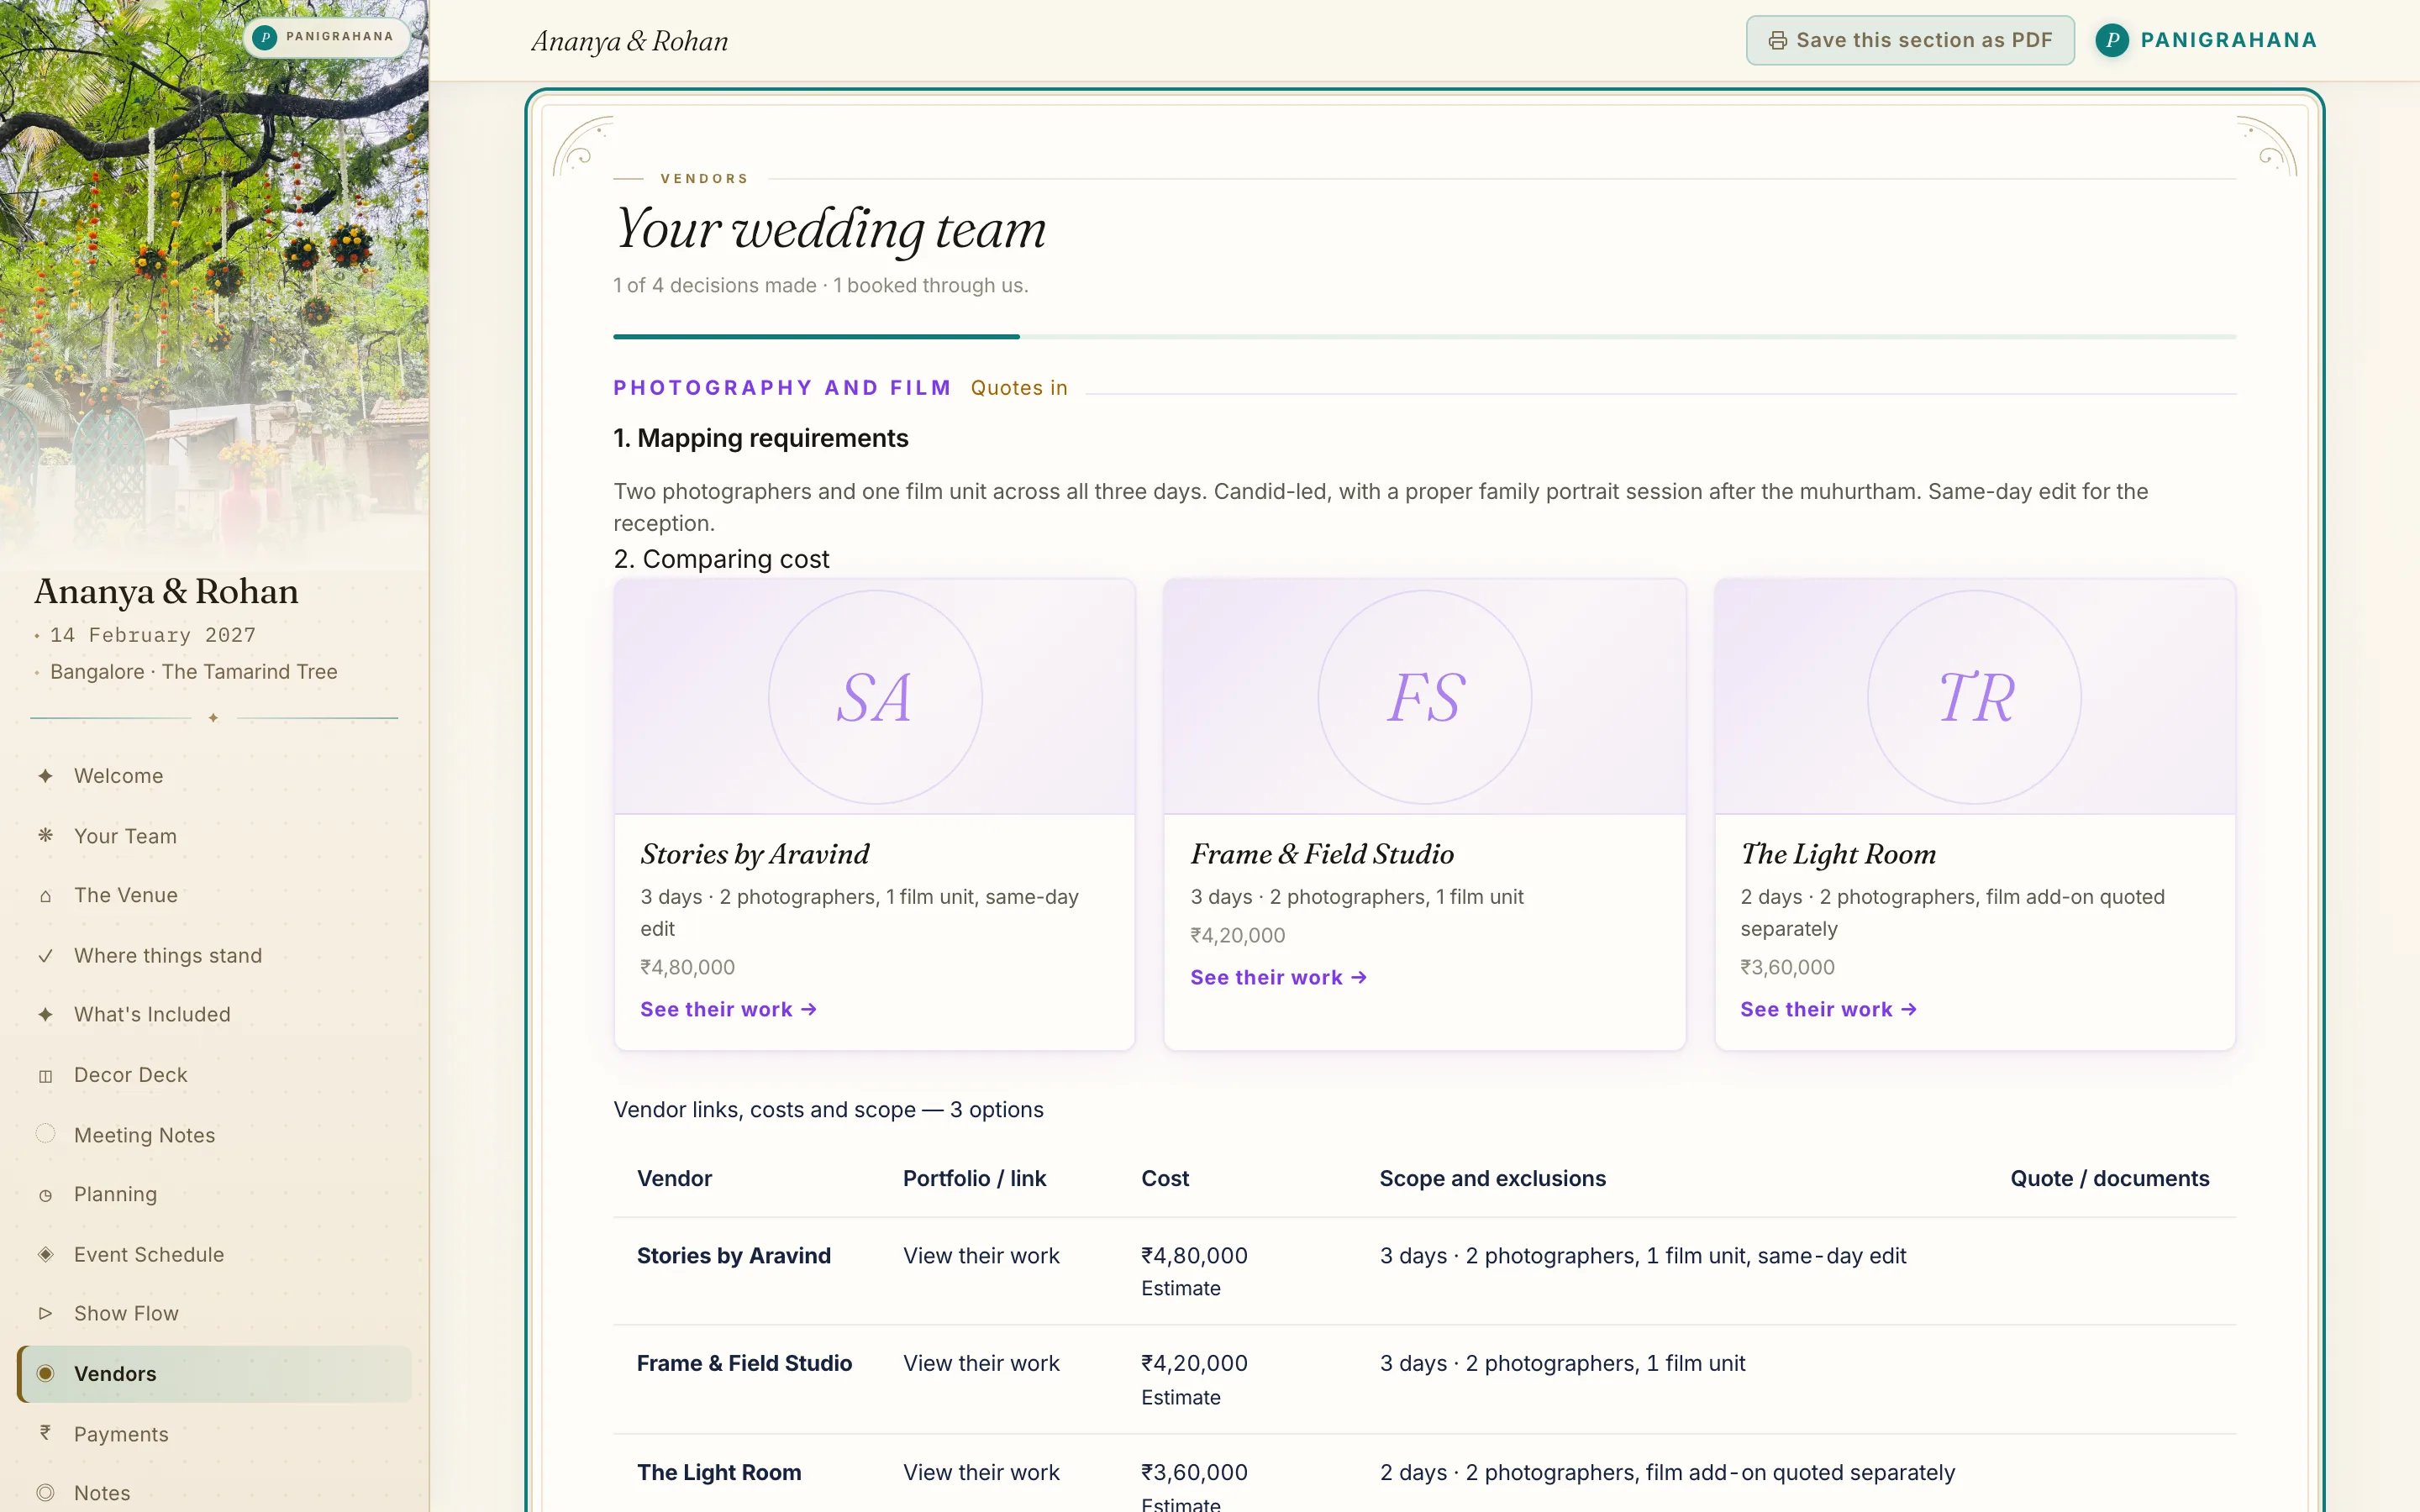Click the SA monogram thumbnail

(875, 697)
